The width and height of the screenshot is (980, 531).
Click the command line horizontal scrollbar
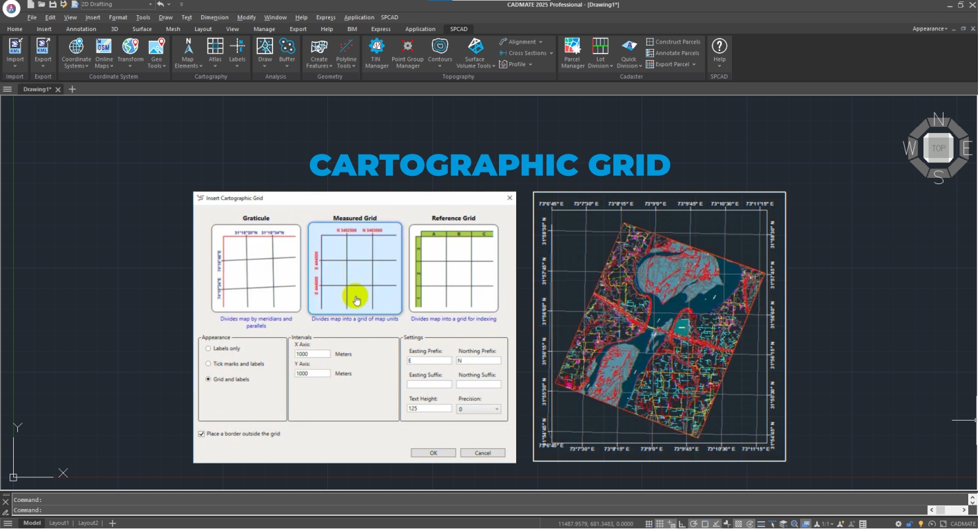pyautogui.click(x=949, y=510)
